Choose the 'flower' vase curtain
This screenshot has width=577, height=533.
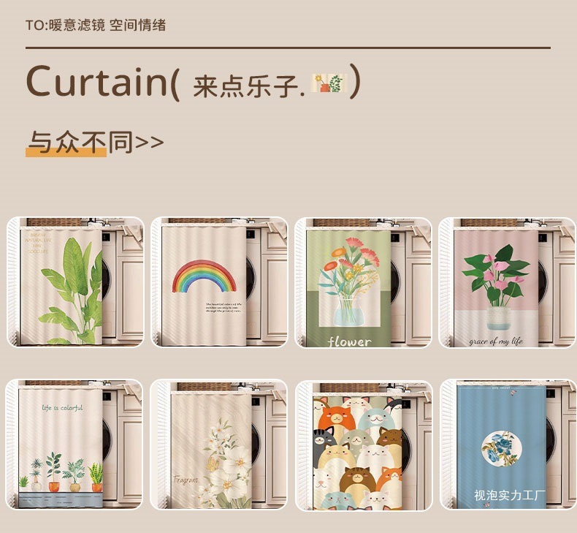pyautogui.click(x=363, y=282)
